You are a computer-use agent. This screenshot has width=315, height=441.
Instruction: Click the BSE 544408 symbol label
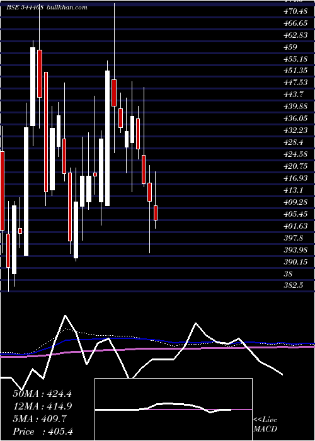coord(25,8)
